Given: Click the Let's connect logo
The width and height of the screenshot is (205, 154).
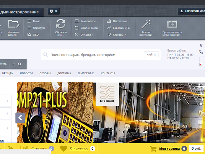Looking at the screenshot, I should pos(107,94).
